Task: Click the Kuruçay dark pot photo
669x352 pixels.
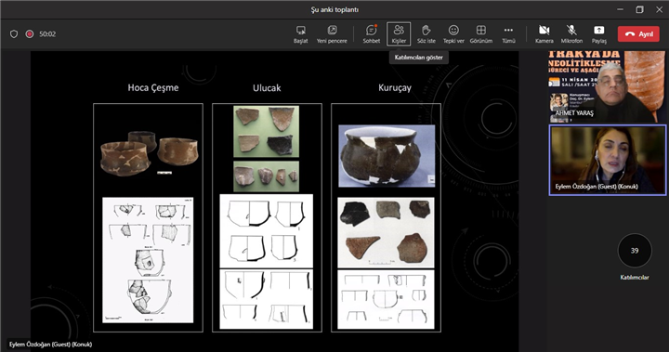Action: point(387,156)
